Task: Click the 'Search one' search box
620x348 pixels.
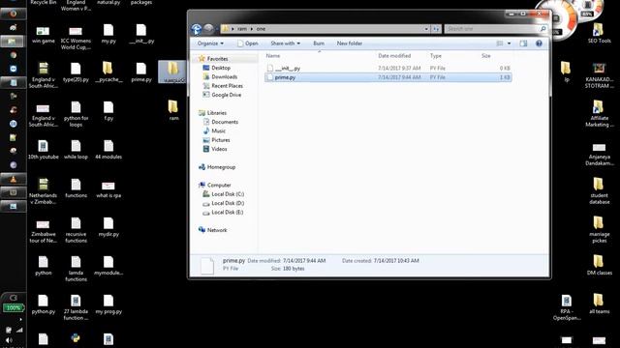Action: (x=496, y=29)
